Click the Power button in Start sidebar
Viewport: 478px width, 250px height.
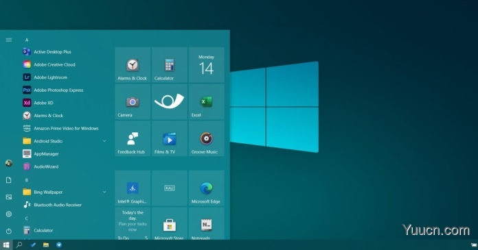[x=9, y=231]
